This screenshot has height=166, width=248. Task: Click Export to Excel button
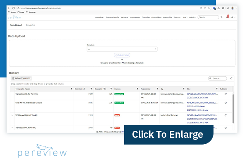(21, 79)
